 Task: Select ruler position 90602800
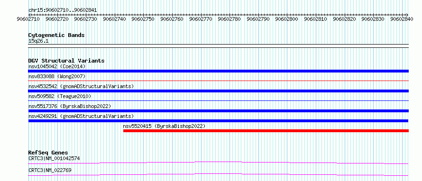(x=287, y=19)
